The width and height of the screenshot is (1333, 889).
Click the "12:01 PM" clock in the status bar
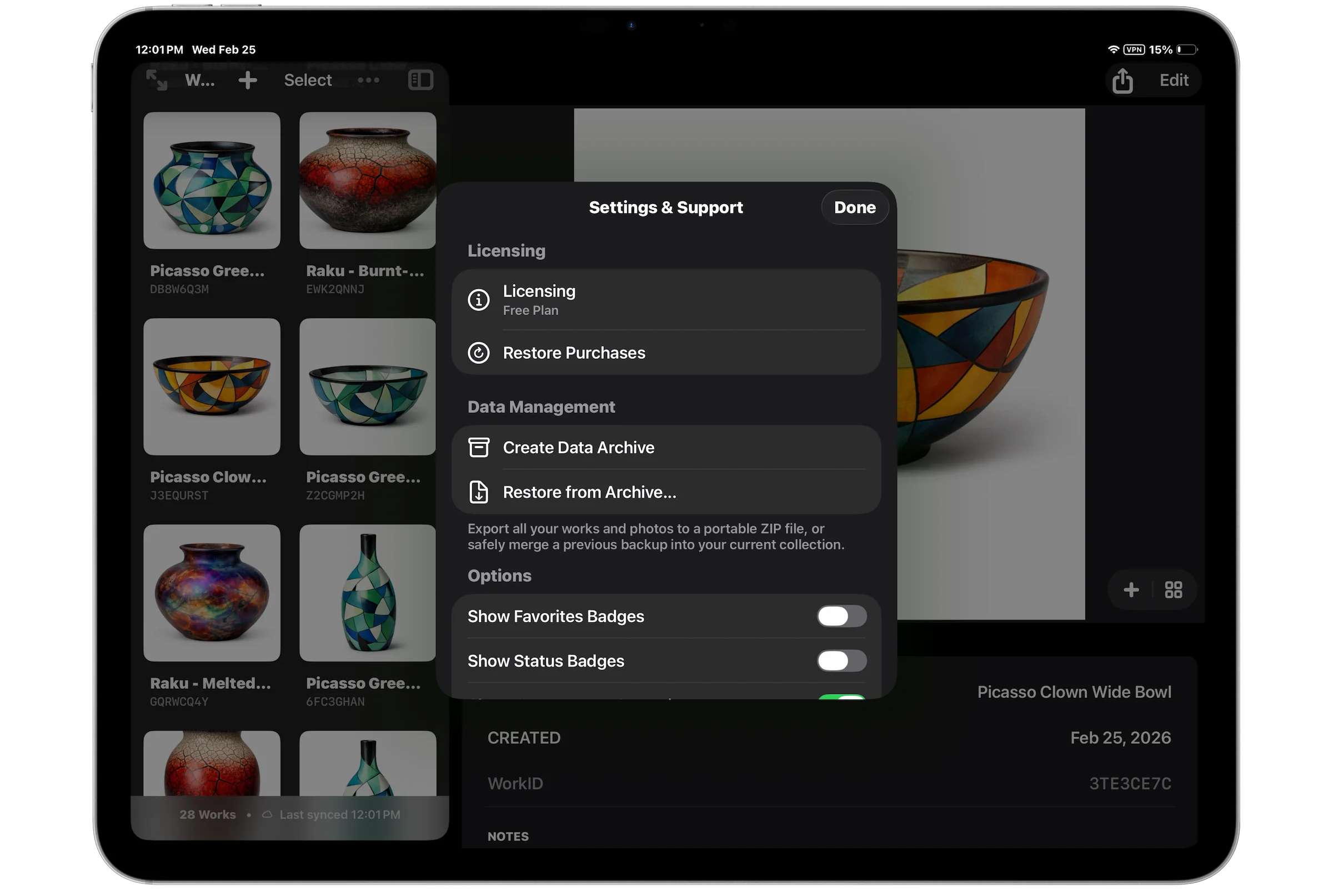pos(159,49)
